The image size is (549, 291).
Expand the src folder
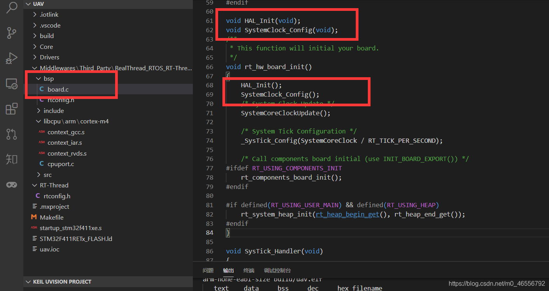point(38,175)
